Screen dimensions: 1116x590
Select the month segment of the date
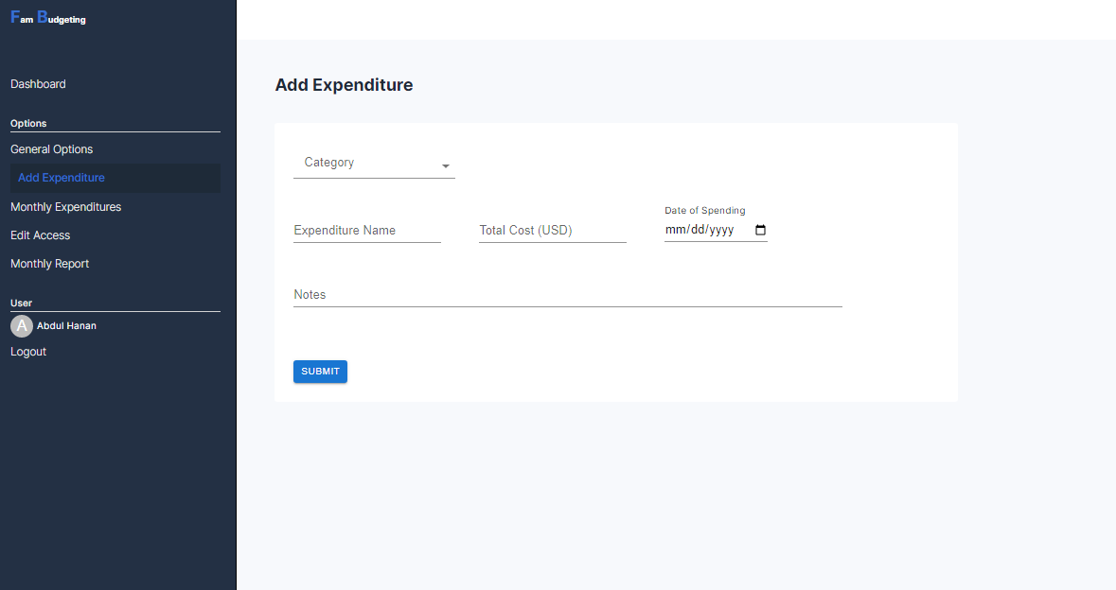(675, 230)
